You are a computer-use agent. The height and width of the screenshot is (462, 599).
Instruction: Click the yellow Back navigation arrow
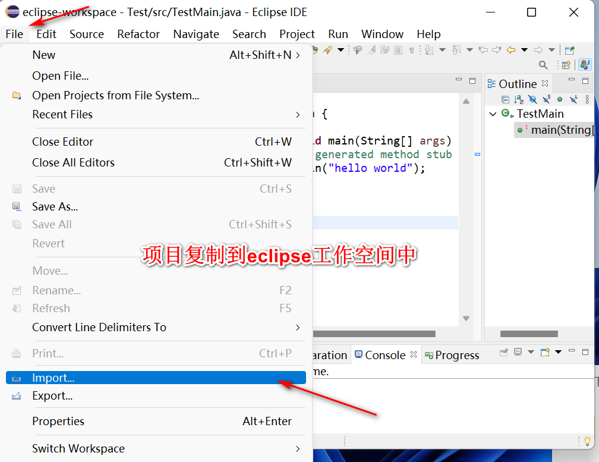[511, 50]
